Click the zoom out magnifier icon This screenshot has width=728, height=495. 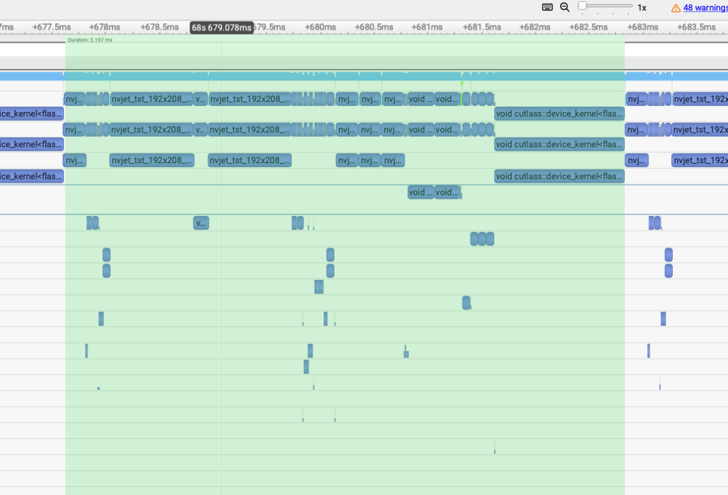(565, 7)
